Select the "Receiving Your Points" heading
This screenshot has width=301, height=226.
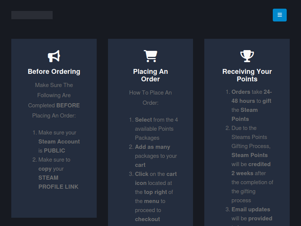(247, 75)
